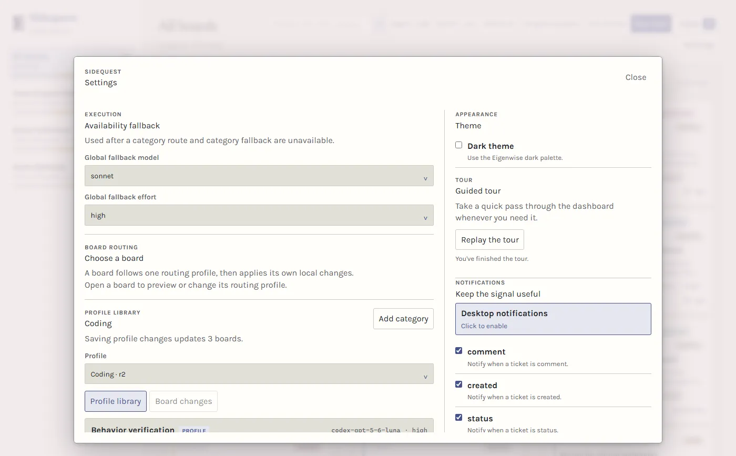
Task: Enable the Dark theme checkbox
Action: click(x=459, y=145)
